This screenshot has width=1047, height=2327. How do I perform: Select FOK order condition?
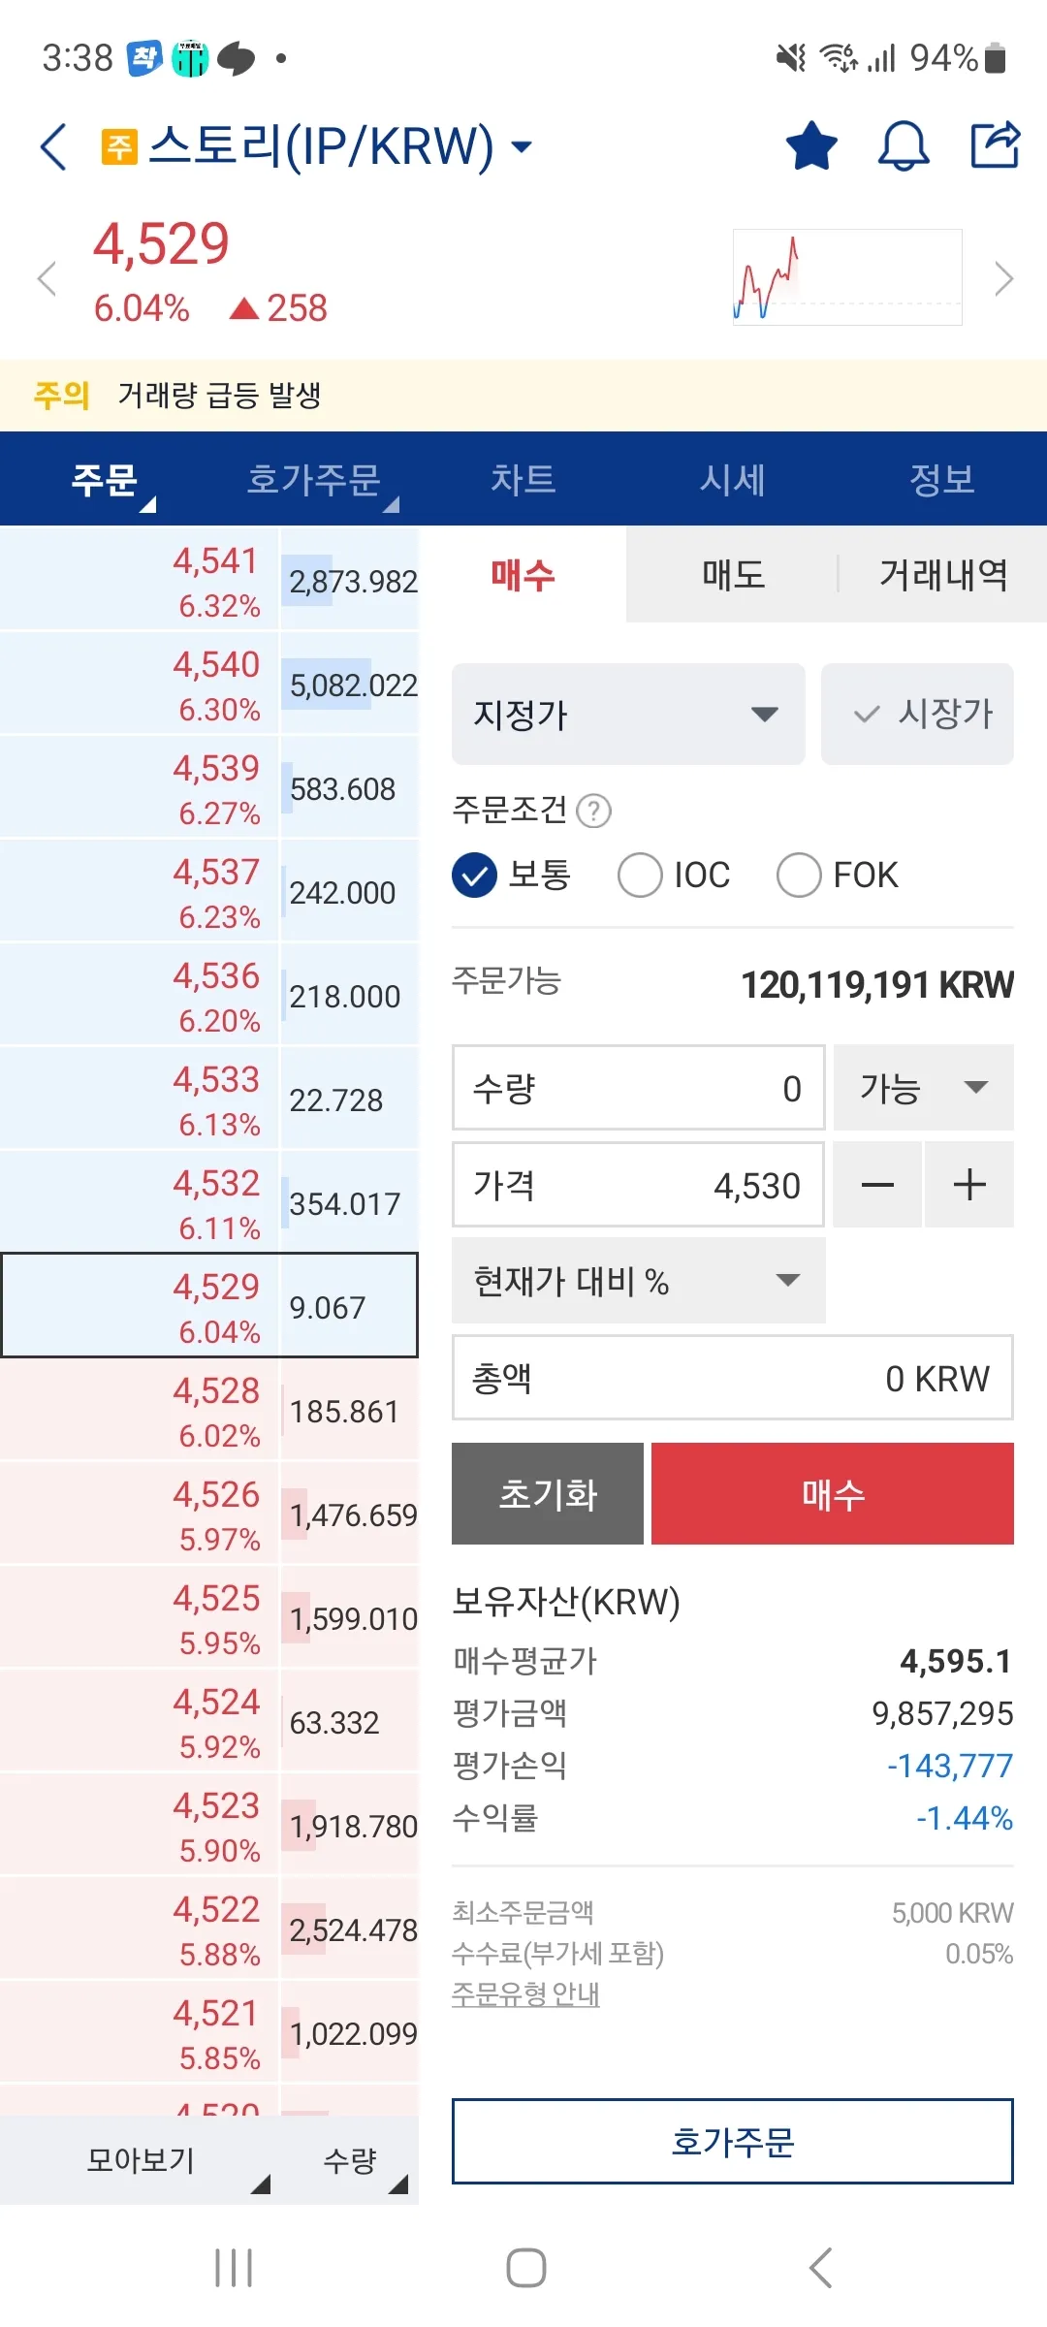(799, 876)
